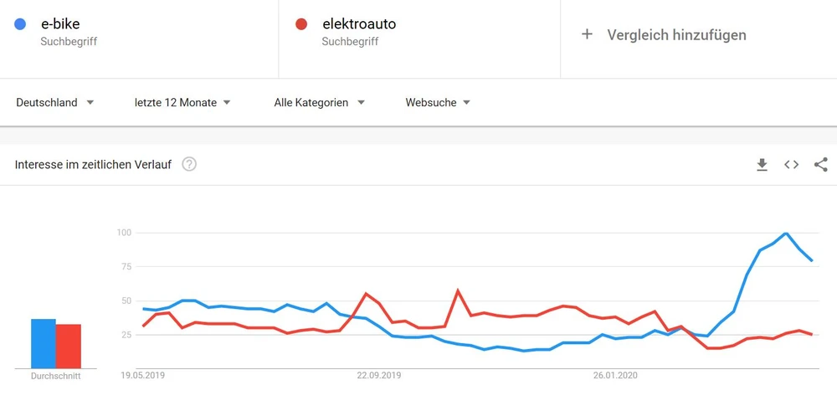Edit the e-bike search term
Image resolution: width=837 pixels, height=406 pixels.
pos(60,24)
